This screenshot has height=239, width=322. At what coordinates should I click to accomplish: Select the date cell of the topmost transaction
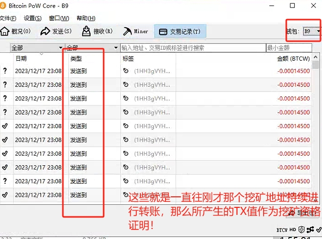pyautogui.click(x=38, y=71)
